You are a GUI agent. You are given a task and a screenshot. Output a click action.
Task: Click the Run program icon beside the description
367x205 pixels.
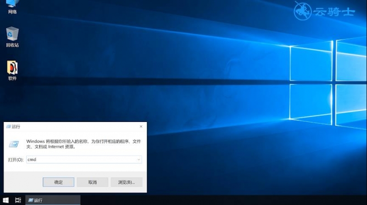(x=14, y=144)
